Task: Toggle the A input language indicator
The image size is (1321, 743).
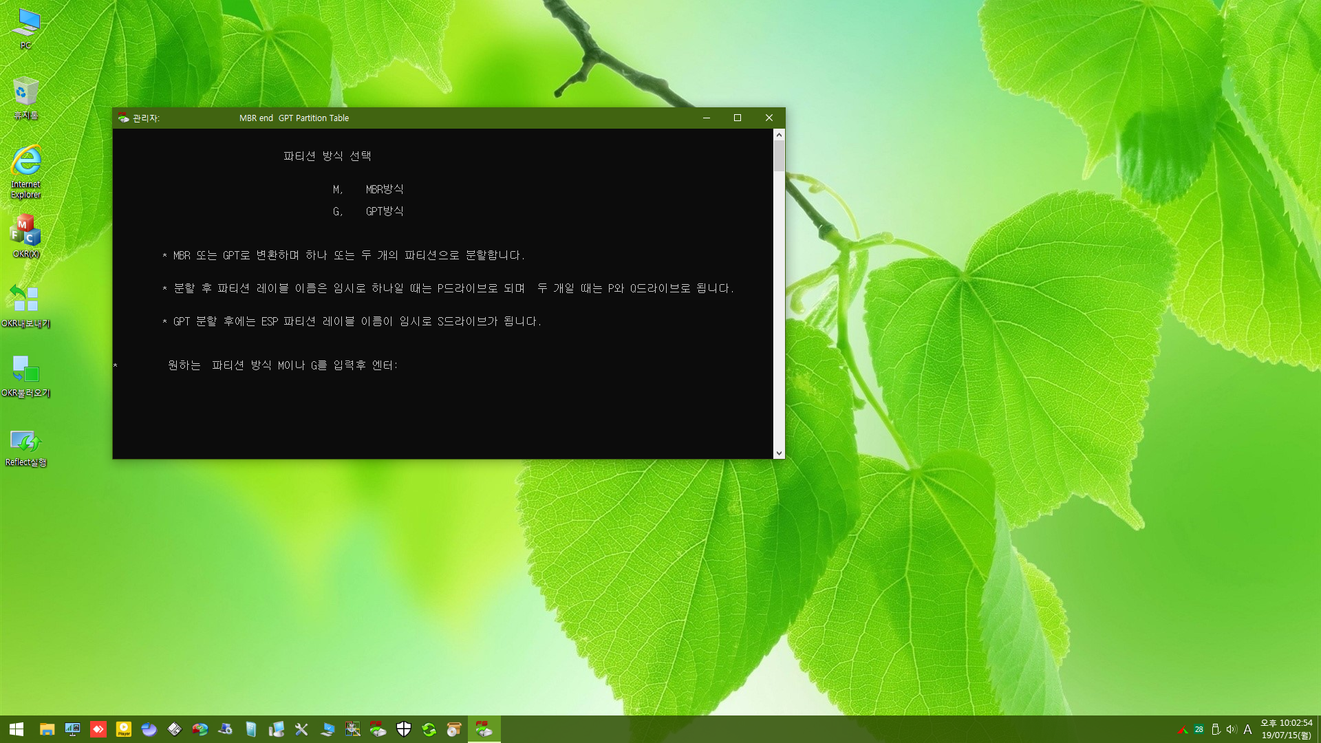Action: (1247, 730)
